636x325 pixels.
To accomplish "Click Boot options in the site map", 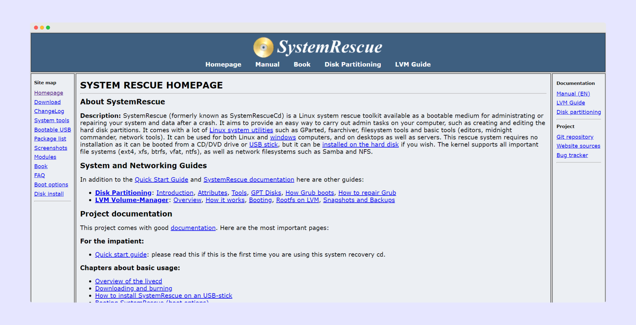I will (51, 185).
